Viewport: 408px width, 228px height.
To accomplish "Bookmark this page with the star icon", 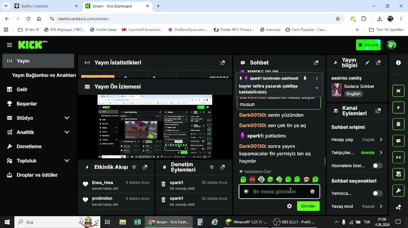I will [x=338, y=19].
